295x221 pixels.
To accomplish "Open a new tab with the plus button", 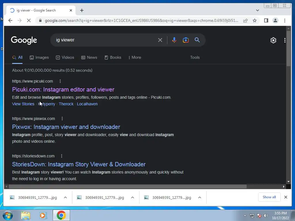I will tap(82, 10).
